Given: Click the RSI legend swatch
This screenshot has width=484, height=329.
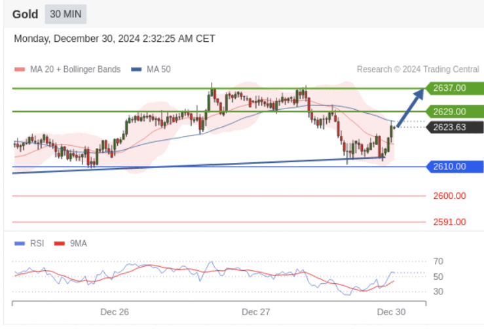Looking at the screenshot, I should coord(20,243).
